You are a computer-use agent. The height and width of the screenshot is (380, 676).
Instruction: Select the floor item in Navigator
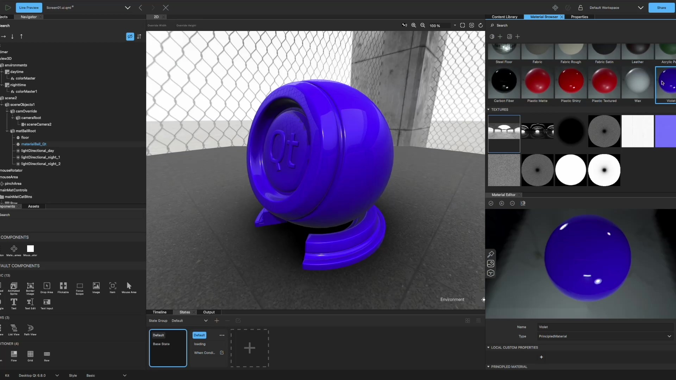pyautogui.click(x=25, y=138)
